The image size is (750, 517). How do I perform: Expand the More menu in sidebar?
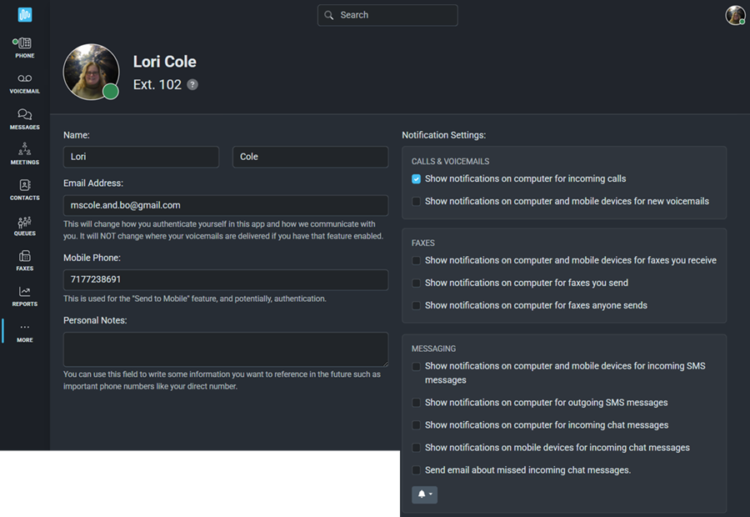[24, 332]
